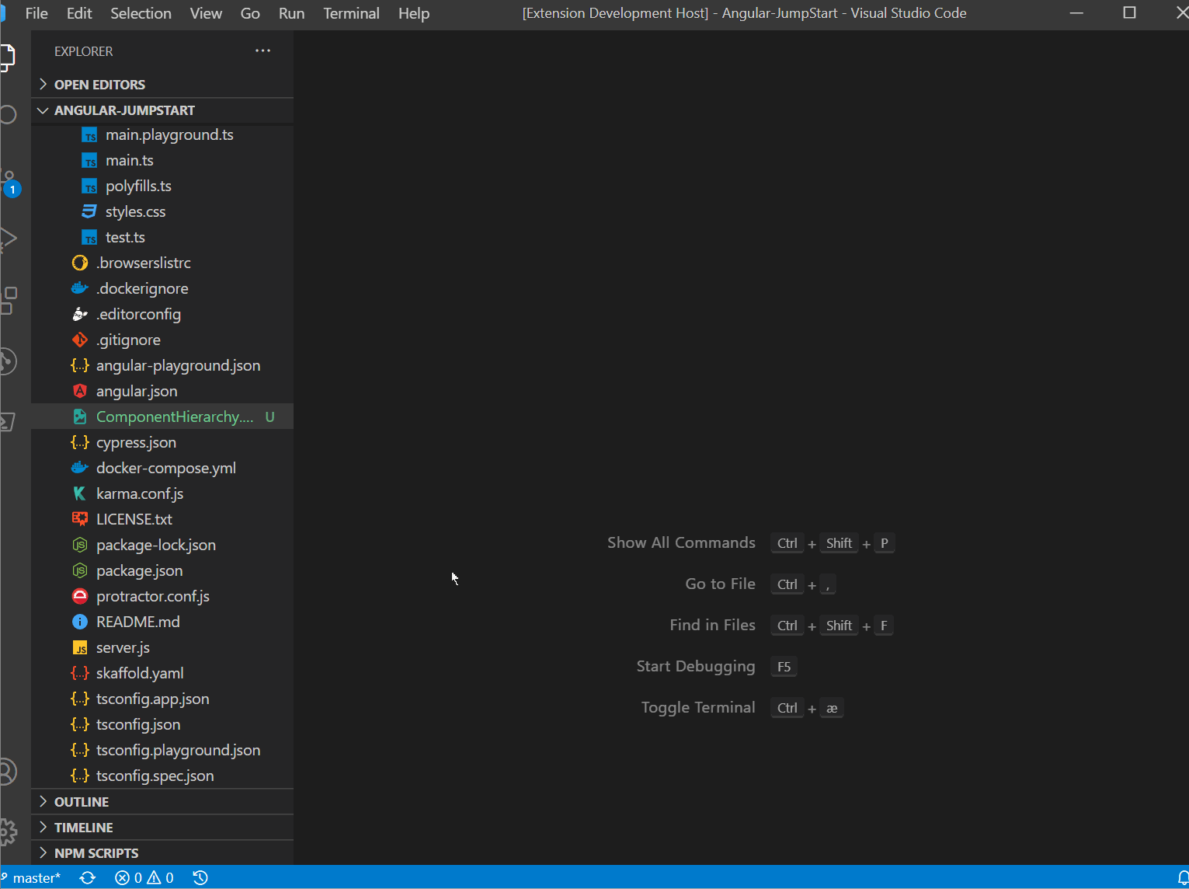This screenshot has height=889, width=1189.
Task: Open cypress.json file
Action: point(162,442)
